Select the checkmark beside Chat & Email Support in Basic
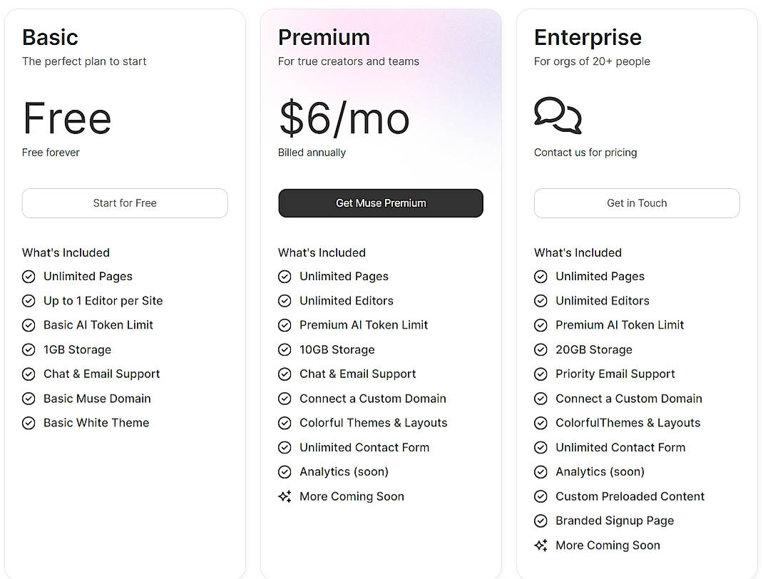Image resolution: width=763 pixels, height=579 pixels. coord(29,374)
